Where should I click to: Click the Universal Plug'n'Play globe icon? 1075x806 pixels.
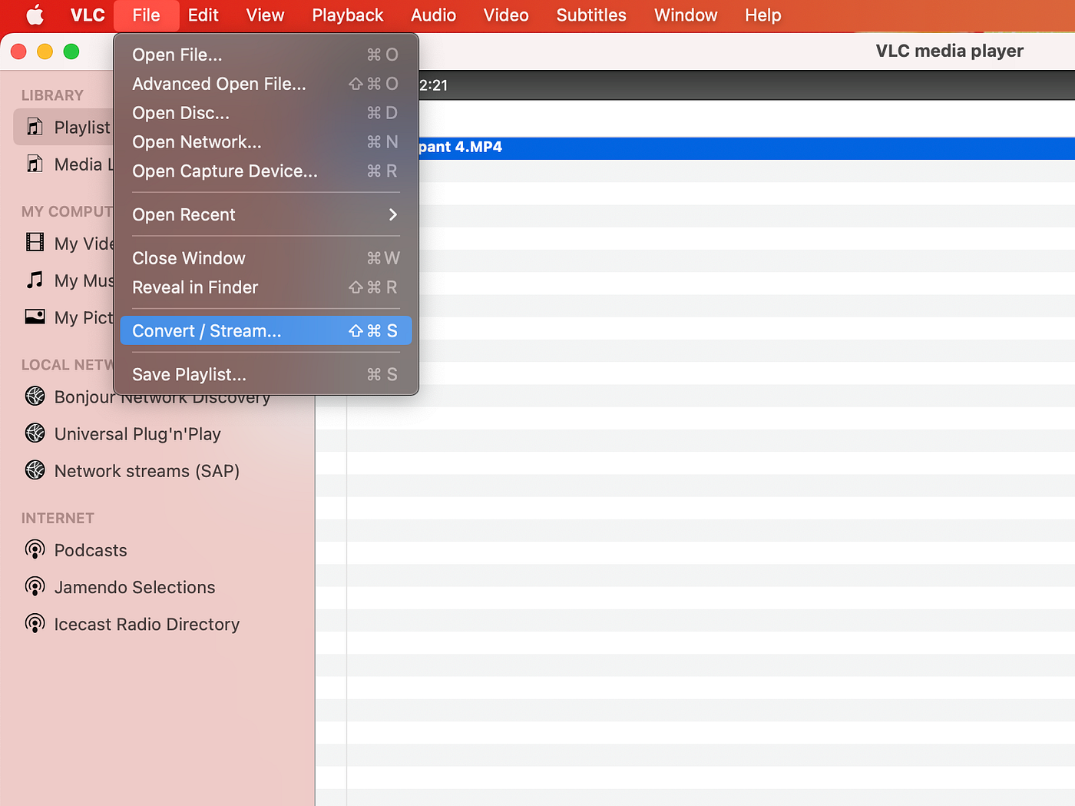click(x=35, y=433)
